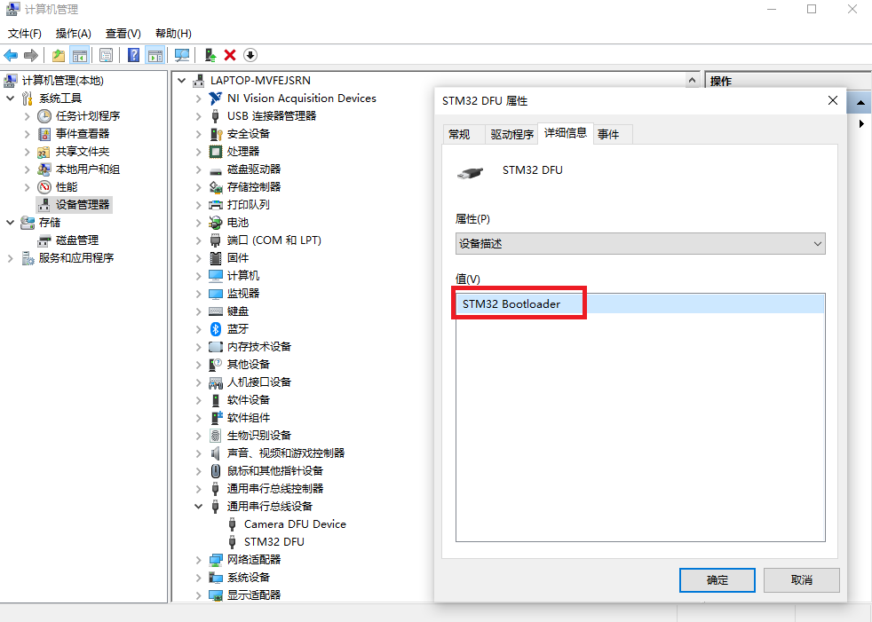The image size is (872, 622).
Task: Click Scan for hardware changes icon
Action: click(x=182, y=55)
